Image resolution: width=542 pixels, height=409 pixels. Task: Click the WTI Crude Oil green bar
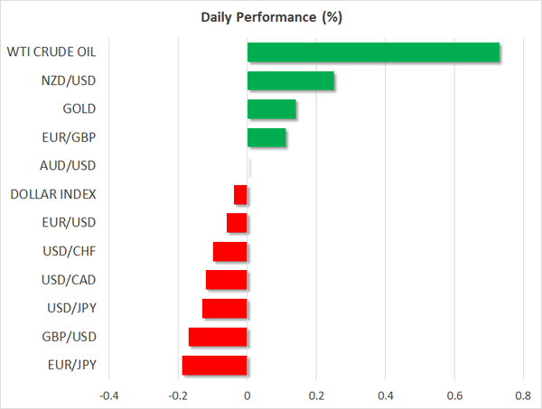(x=373, y=52)
